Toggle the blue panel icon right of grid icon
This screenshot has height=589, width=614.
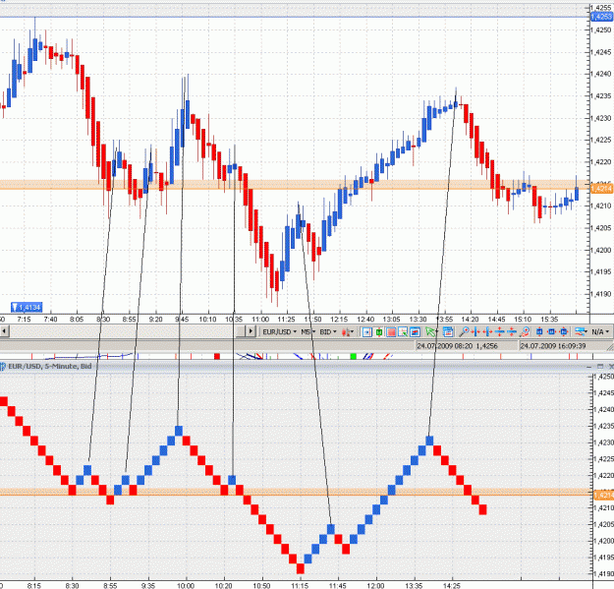[x=416, y=332]
